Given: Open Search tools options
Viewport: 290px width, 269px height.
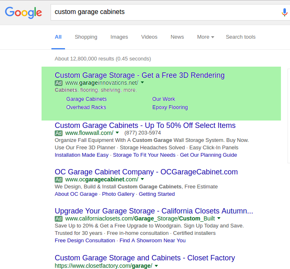Looking at the screenshot, I should click(241, 37).
